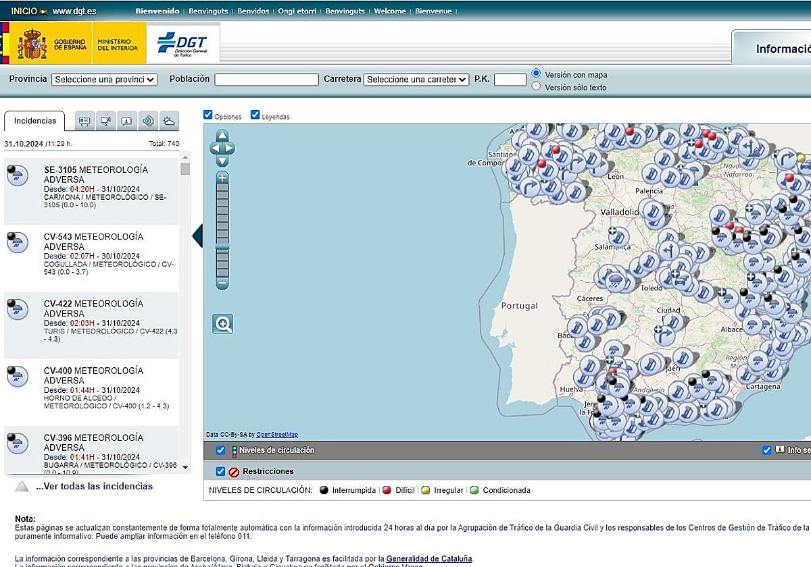Select 'Versión sólo texto' radio button
Image resolution: width=811 pixels, height=567 pixels.
click(537, 86)
